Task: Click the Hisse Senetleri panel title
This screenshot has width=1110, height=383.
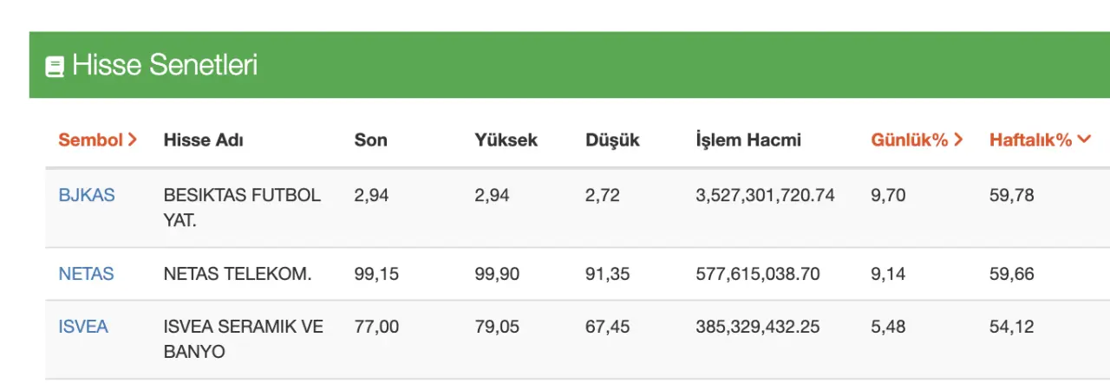Action: point(165,65)
